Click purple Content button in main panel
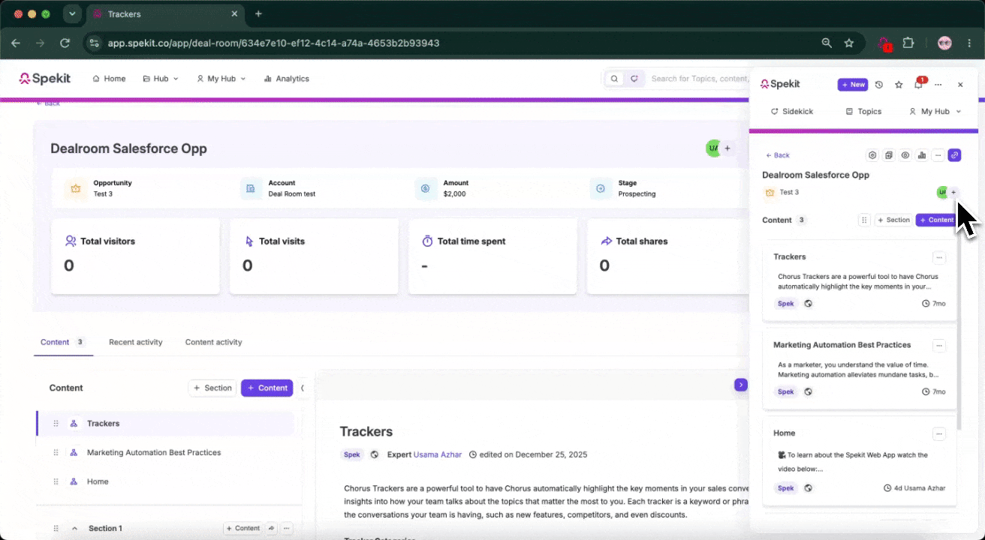985x540 pixels. click(x=267, y=388)
